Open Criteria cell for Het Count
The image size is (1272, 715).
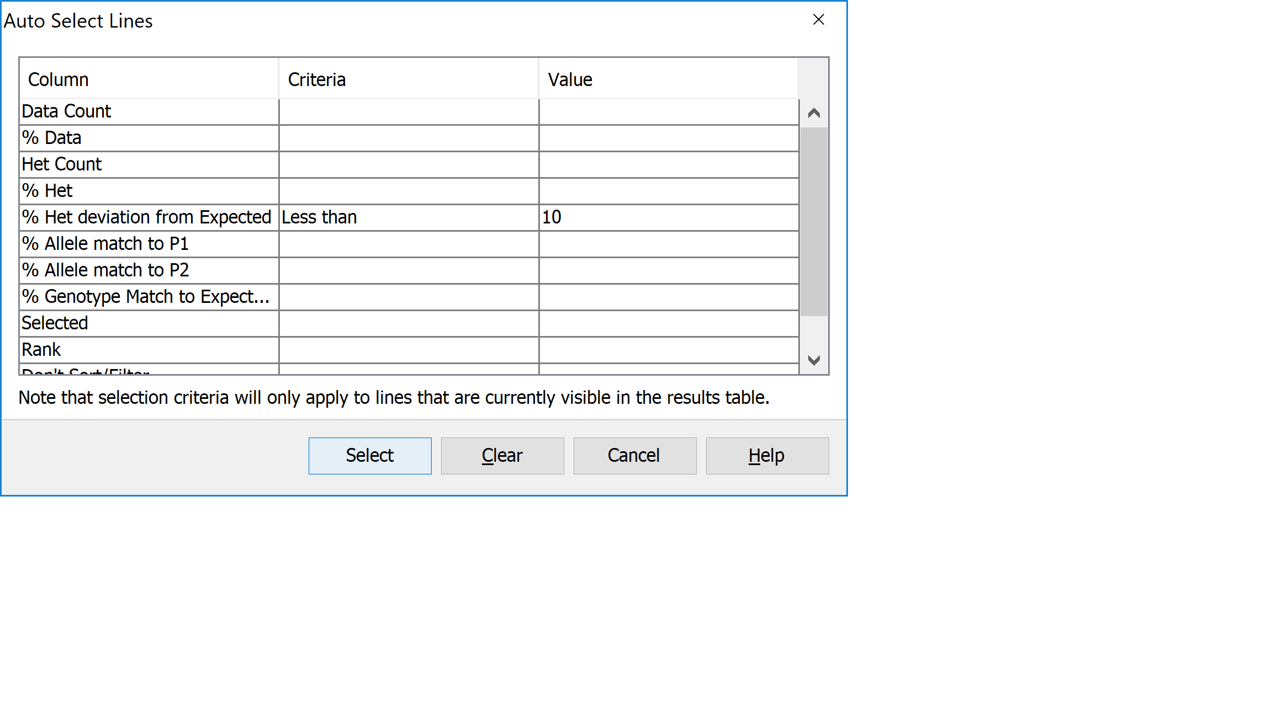click(x=409, y=165)
